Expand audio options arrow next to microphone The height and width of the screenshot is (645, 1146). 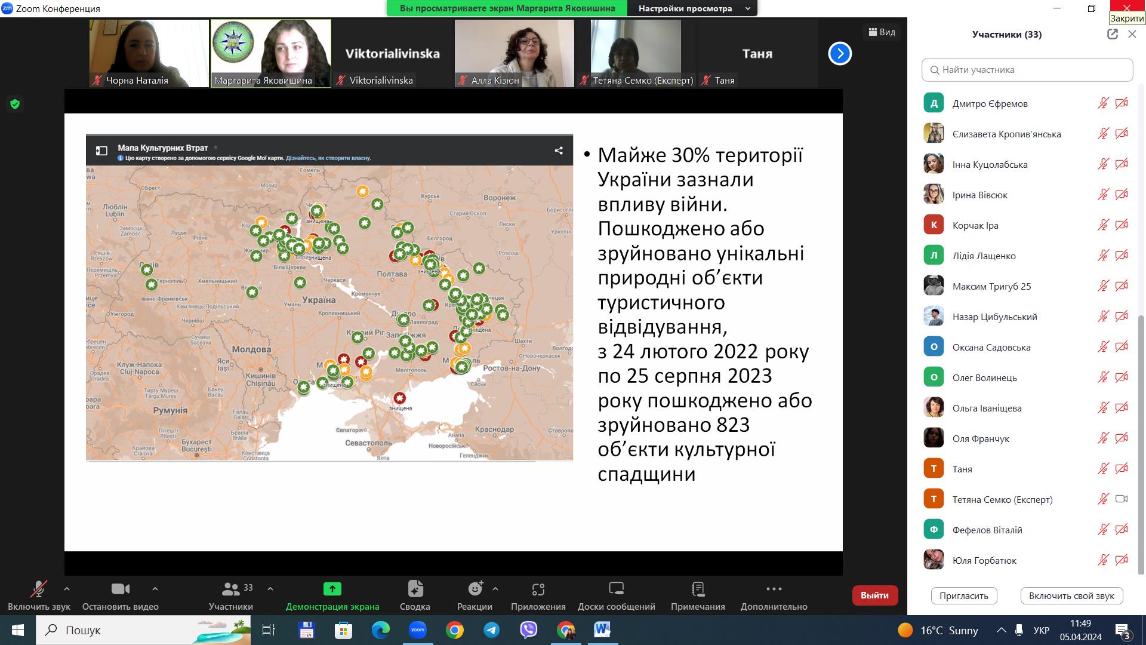tap(67, 589)
